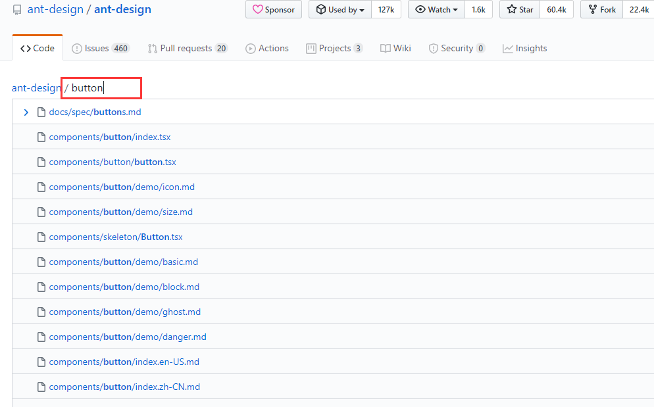Open components/button/demo/ghost.md
Image resolution: width=654 pixels, height=407 pixels.
(125, 312)
